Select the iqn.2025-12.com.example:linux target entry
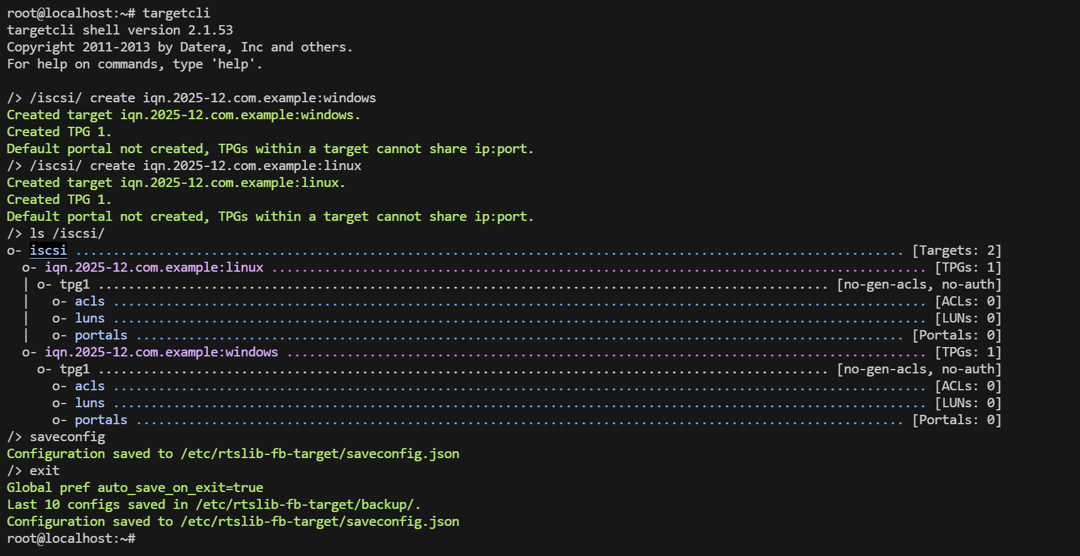The image size is (1080, 556). click(154, 267)
